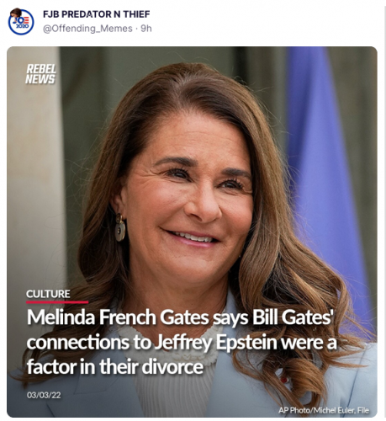Click "Bill Gates'" words in headline
This screenshot has width=386, height=421.
pyautogui.click(x=293, y=317)
